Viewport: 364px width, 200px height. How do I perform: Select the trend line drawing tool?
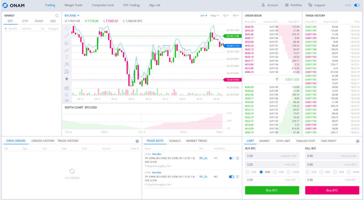(x=66, y=36)
